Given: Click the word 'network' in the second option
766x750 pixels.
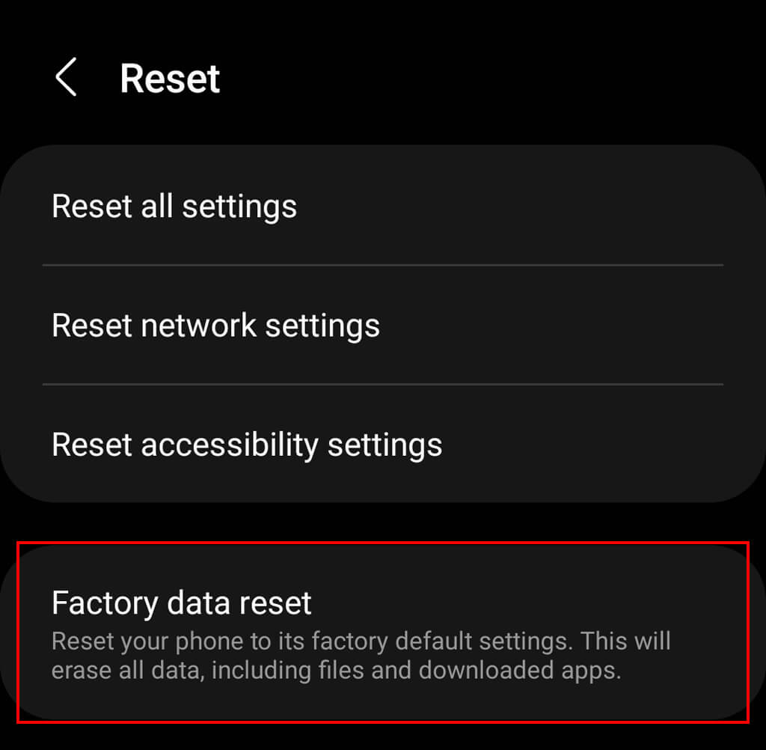Looking at the screenshot, I should (198, 326).
